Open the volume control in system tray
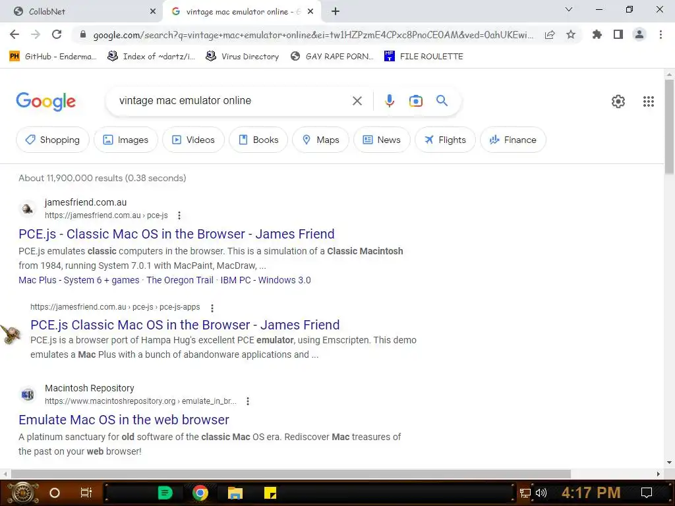 point(541,493)
